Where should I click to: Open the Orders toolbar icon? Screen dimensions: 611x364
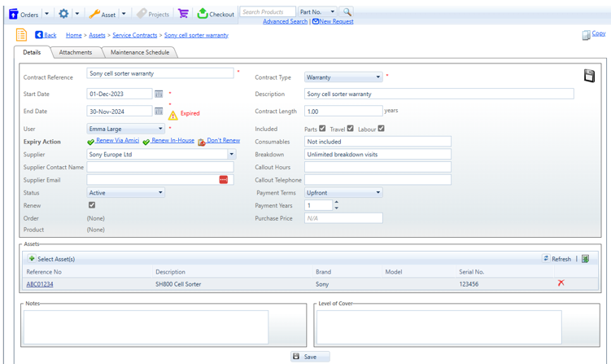14,14
